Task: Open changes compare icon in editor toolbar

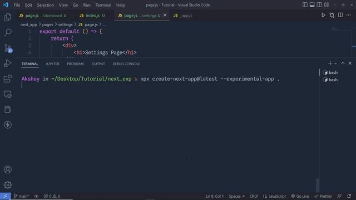Action: click(332, 15)
